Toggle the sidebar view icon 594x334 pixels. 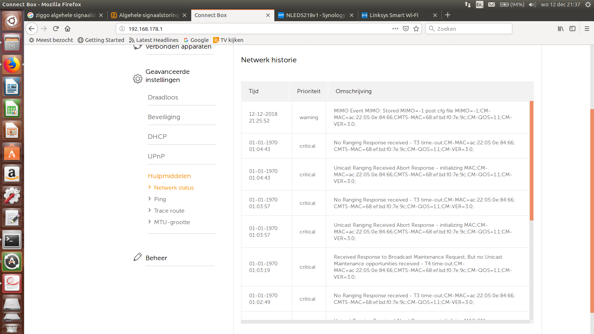[x=572, y=29]
